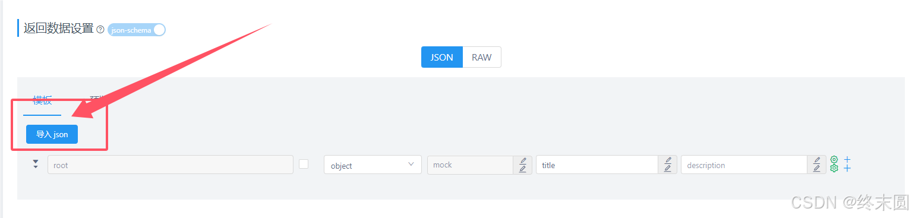Click the help question mark near 返回数据设置

click(x=100, y=29)
